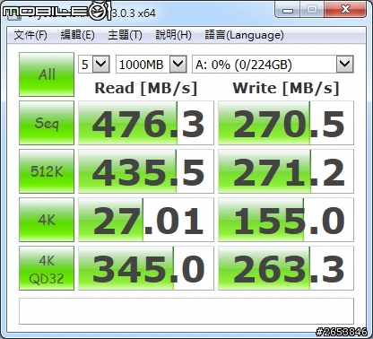Open the 編輯(E) menu
The image size is (373, 339).
pos(77,35)
